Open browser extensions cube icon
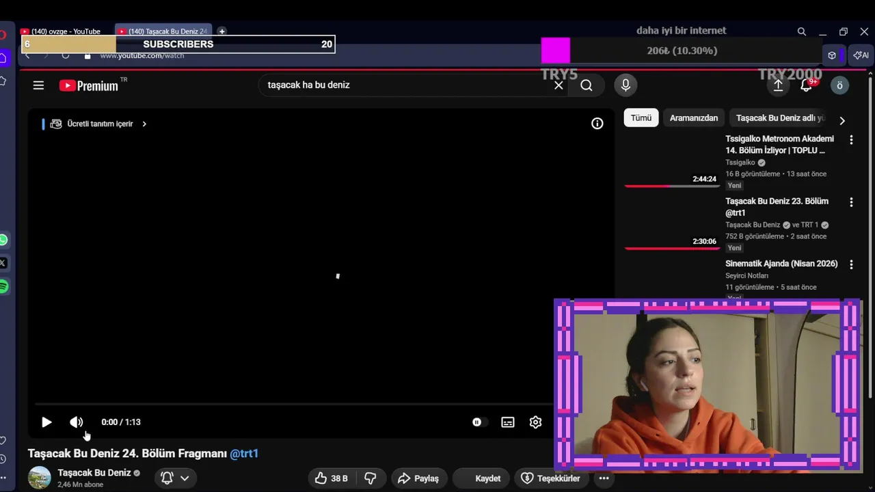 [832, 55]
